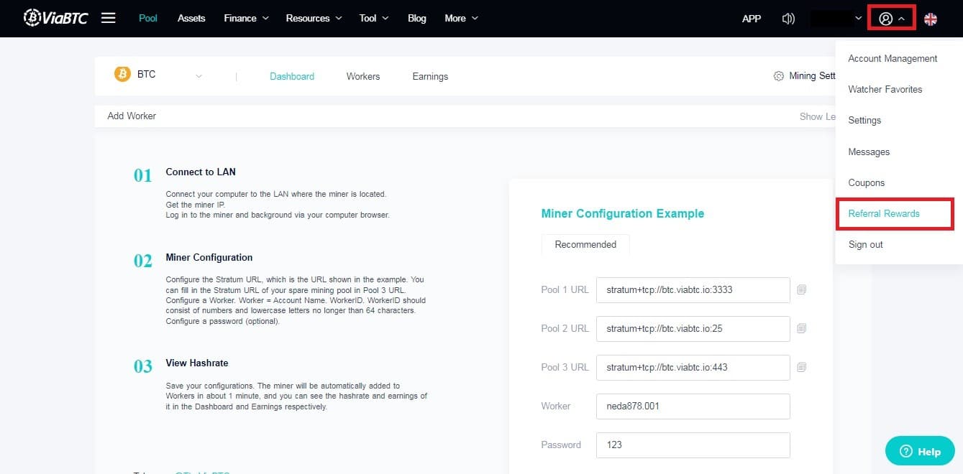Click the Worker name field

(x=693, y=406)
